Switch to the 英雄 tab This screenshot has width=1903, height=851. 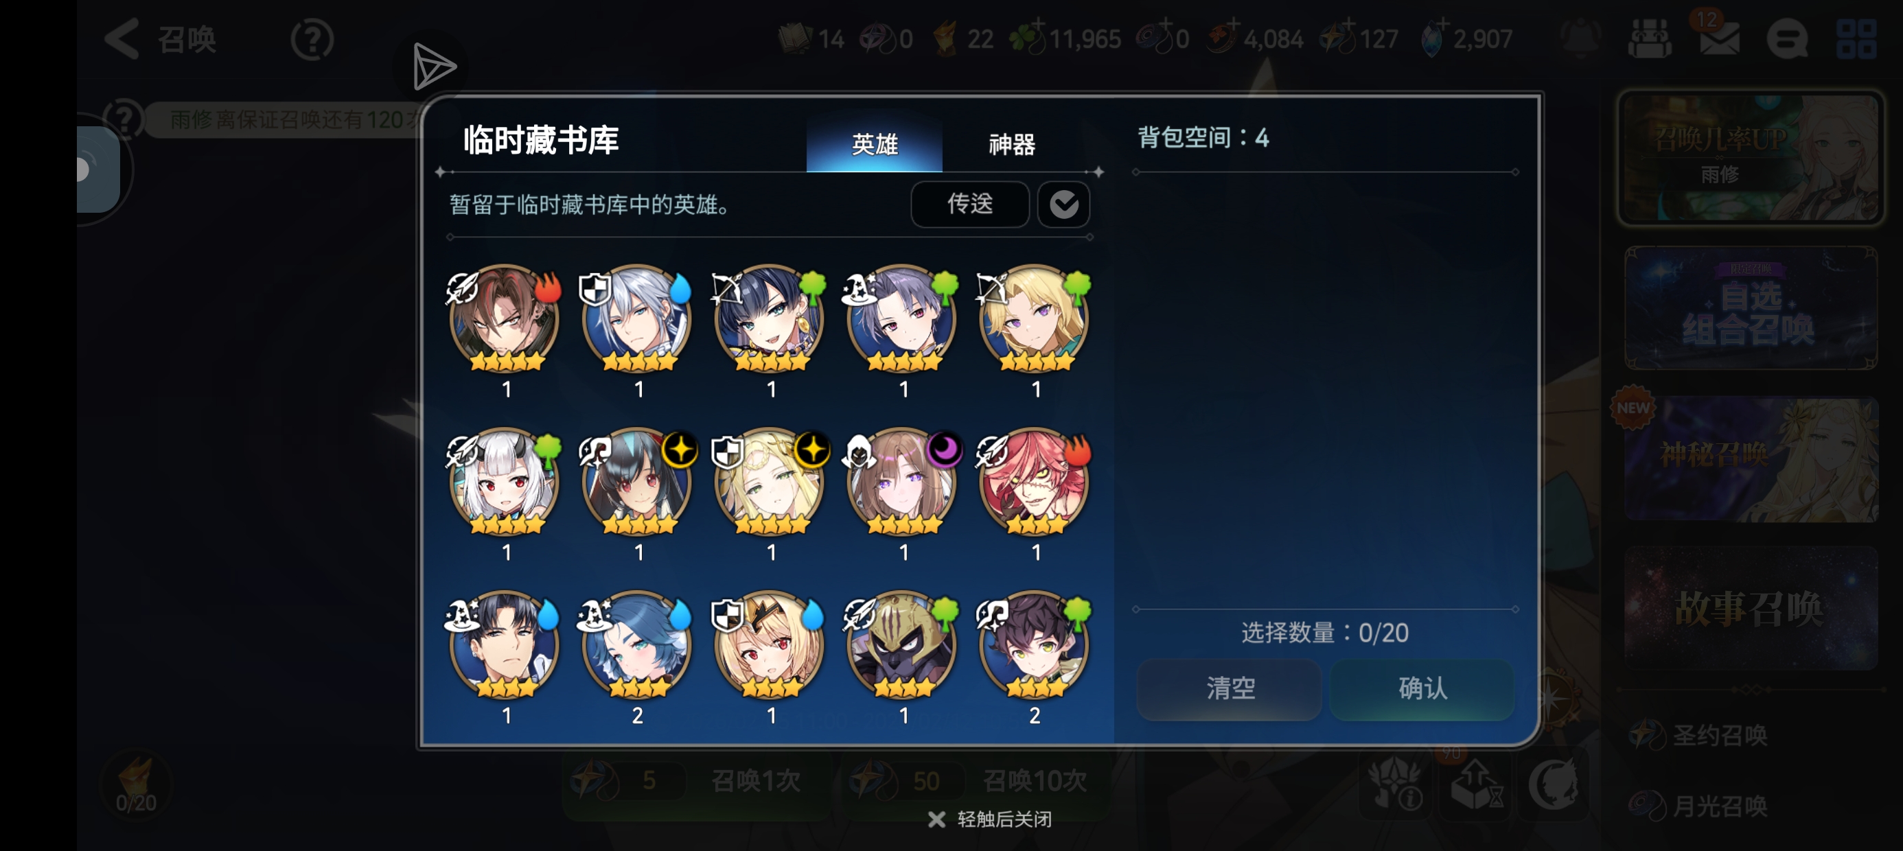point(875,143)
